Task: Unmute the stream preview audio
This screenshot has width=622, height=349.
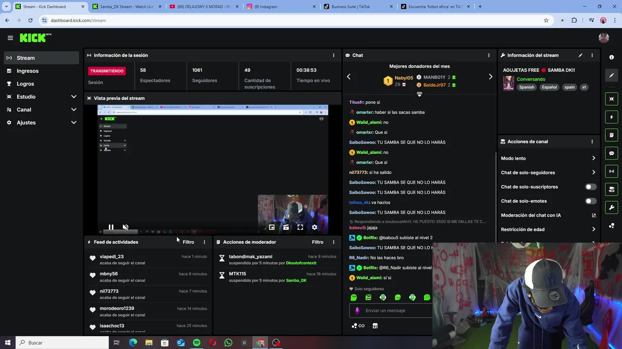Action: pos(125,227)
